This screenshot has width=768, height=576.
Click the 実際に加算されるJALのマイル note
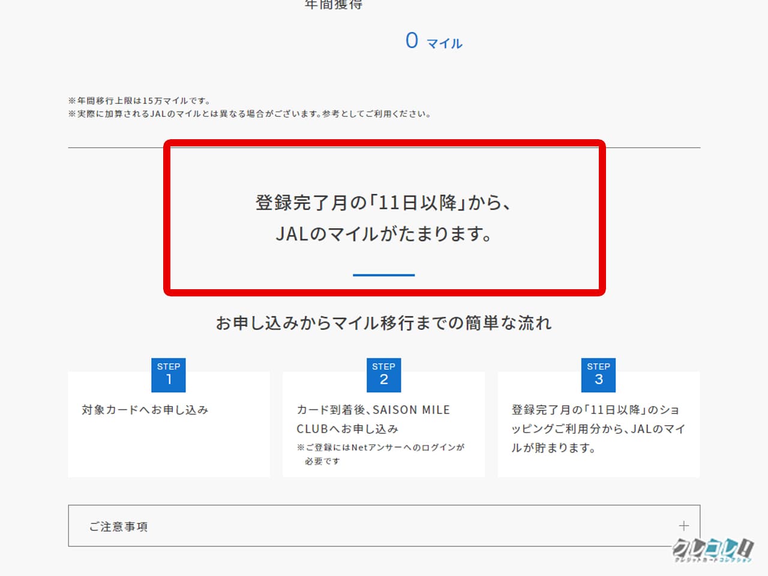[250, 114]
